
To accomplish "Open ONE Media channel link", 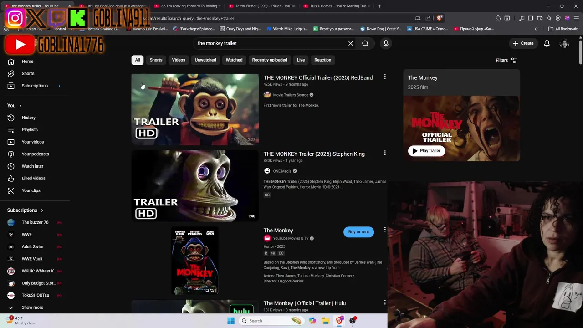I will click(282, 171).
